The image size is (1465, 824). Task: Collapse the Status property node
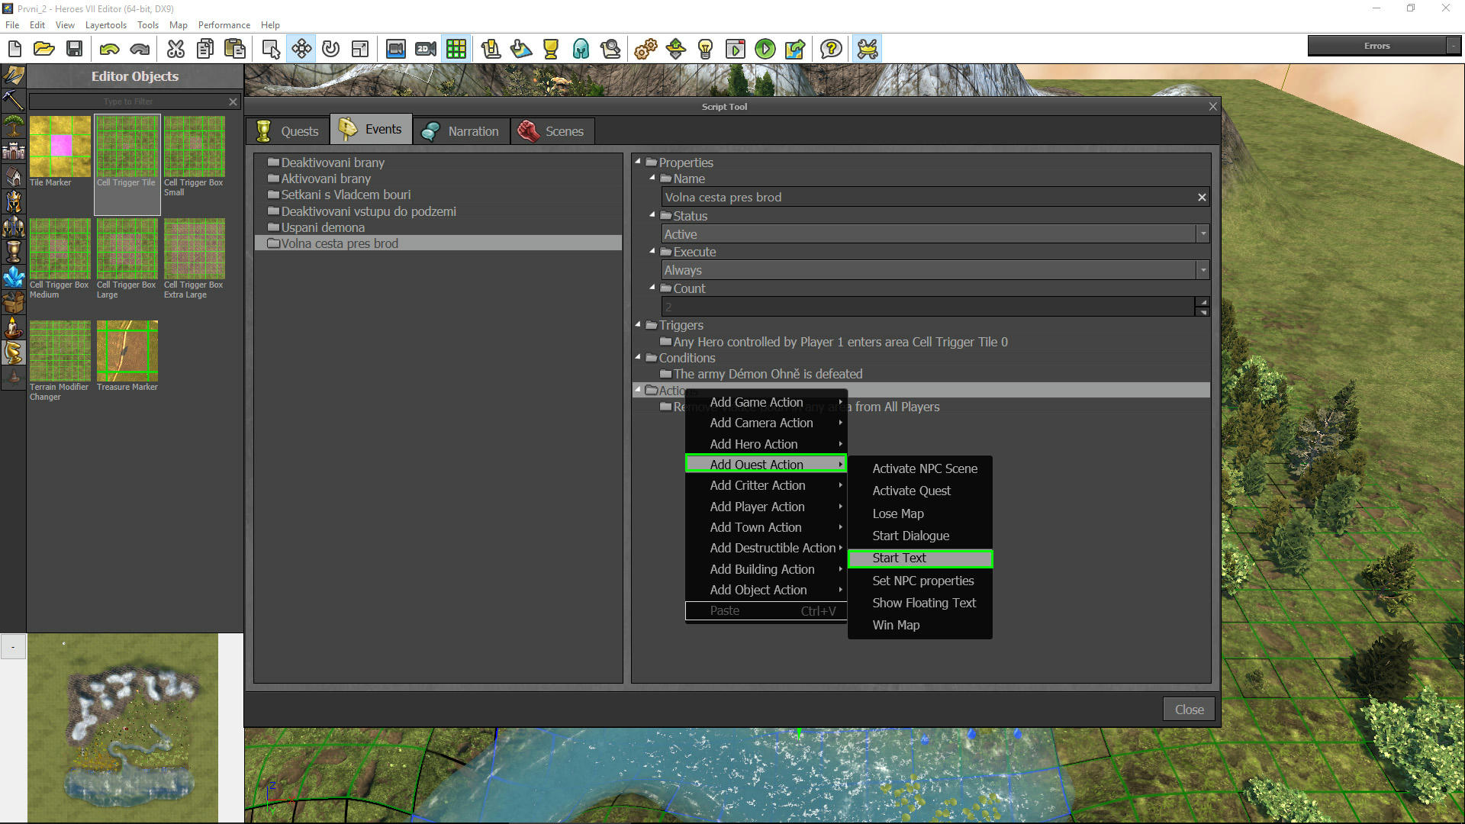pos(652,214)
